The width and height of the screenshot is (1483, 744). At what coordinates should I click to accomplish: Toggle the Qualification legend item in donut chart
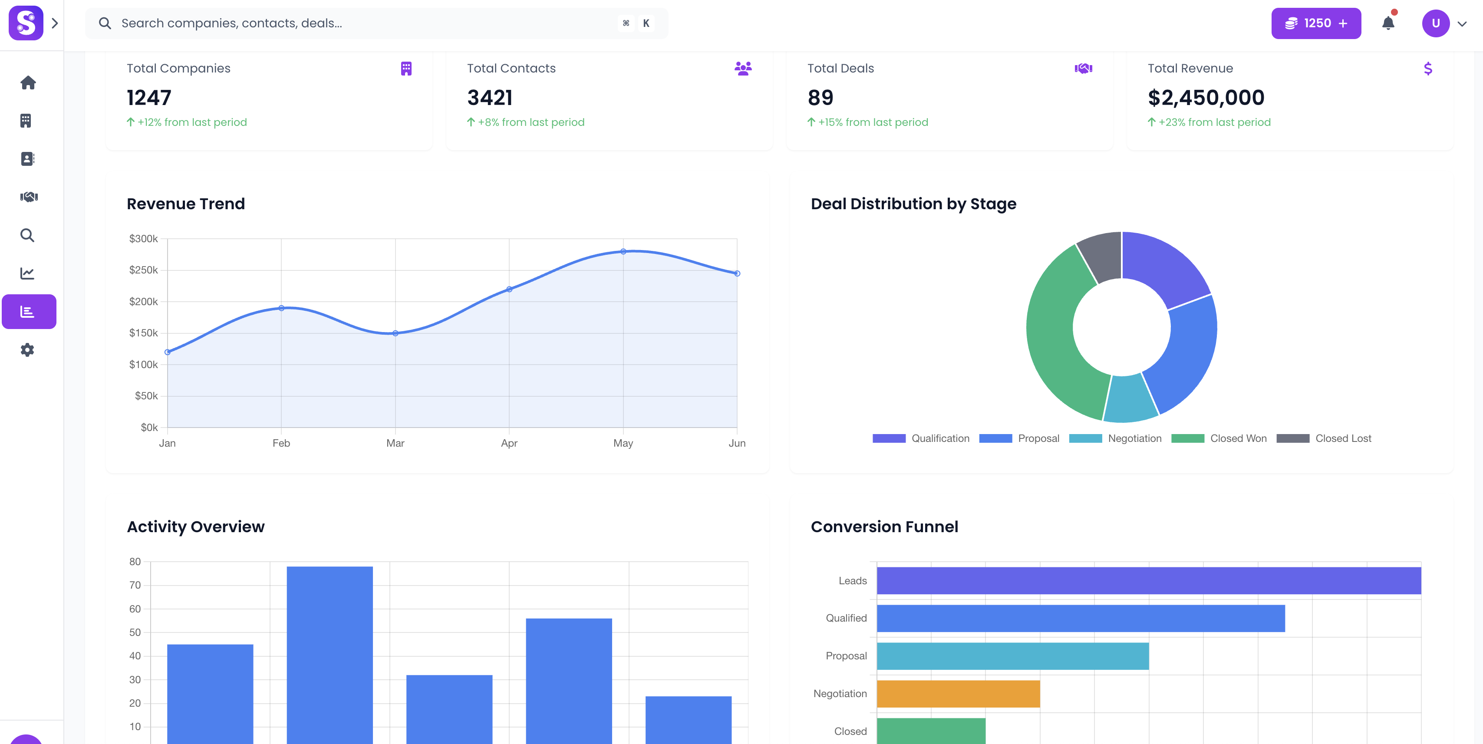921,438
